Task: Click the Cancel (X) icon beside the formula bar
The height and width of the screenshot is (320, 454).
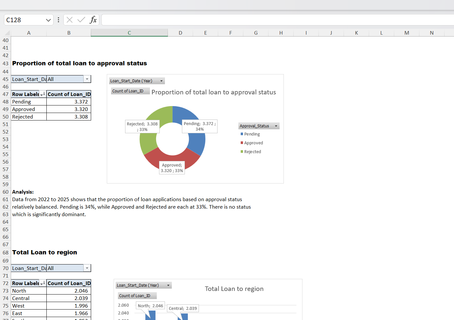Action: tap(69, 20)
